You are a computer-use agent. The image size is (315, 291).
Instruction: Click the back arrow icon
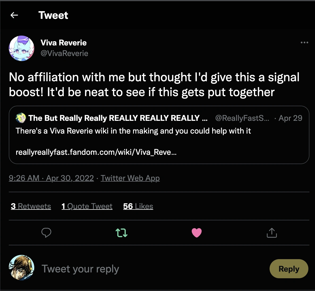click(x=14, y=15)
